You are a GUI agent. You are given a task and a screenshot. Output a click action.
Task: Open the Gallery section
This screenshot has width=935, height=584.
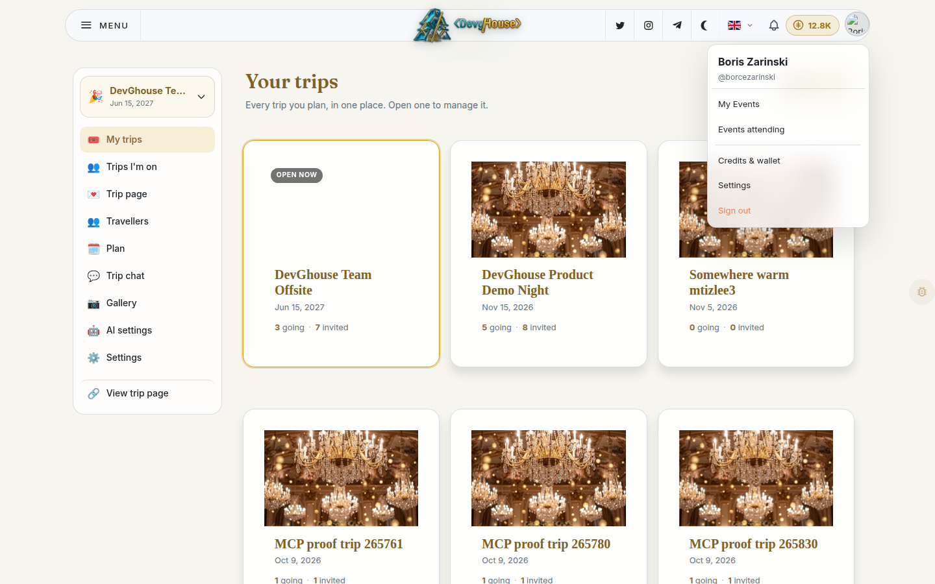pos(147,303)
